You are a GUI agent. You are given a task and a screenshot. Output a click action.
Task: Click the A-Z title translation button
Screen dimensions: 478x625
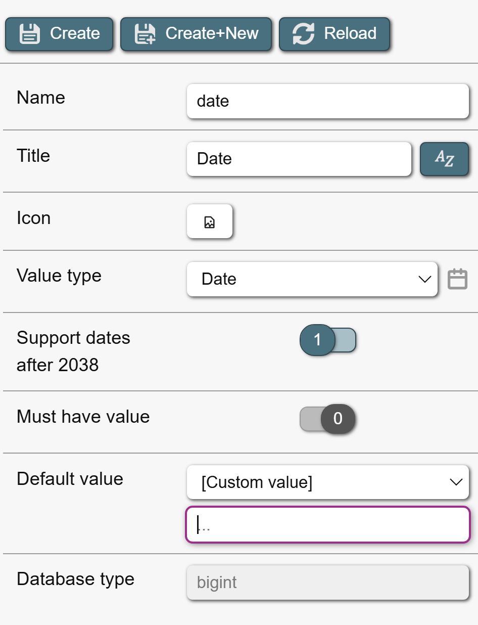pos(444,159)
